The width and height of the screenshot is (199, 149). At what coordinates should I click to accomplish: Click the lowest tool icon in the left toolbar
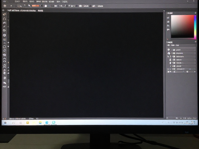pyautogui.click(x=5, y=87)
